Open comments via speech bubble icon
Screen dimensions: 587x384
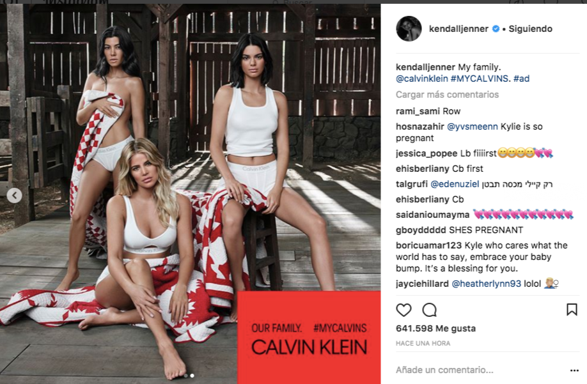pos(430,310)
